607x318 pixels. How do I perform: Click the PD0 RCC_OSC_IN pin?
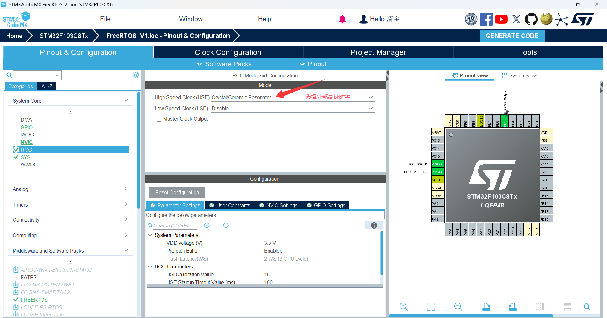[x=438, y=164]
